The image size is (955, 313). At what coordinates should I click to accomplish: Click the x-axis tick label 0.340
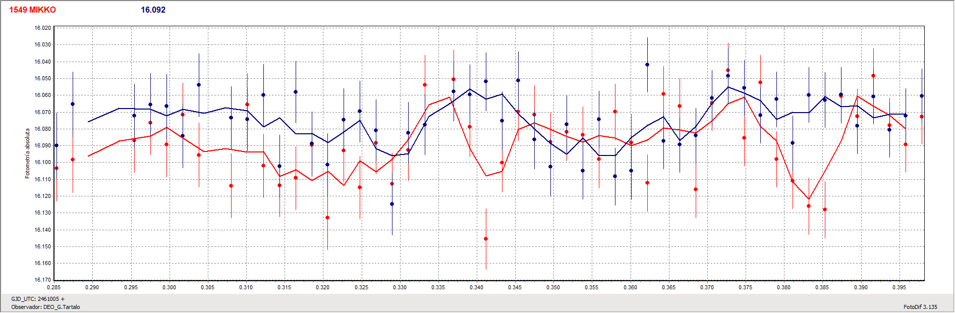pyautogui.click(x=476, y=287)
